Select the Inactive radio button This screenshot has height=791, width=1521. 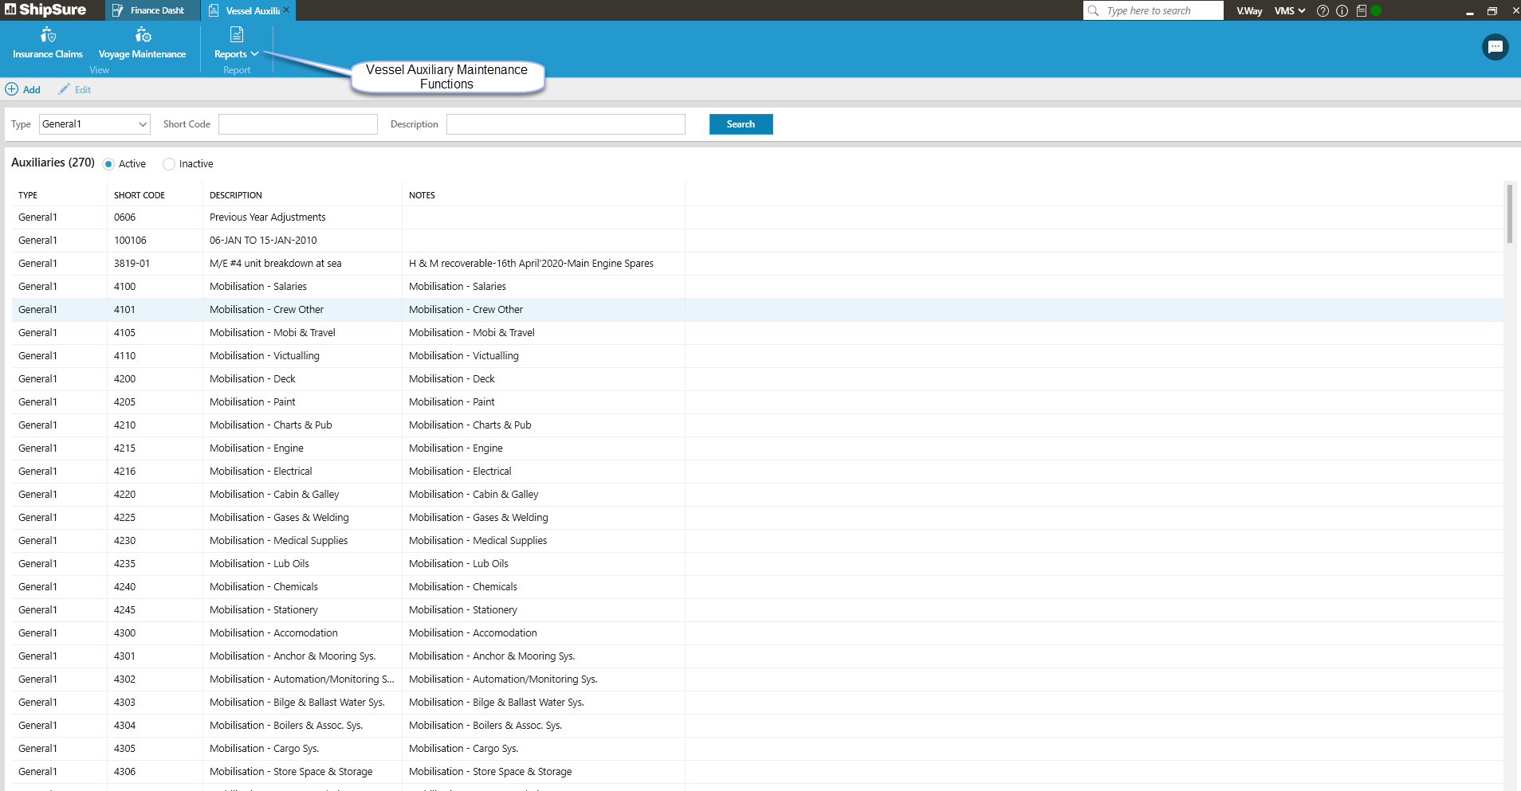[169, 164]
